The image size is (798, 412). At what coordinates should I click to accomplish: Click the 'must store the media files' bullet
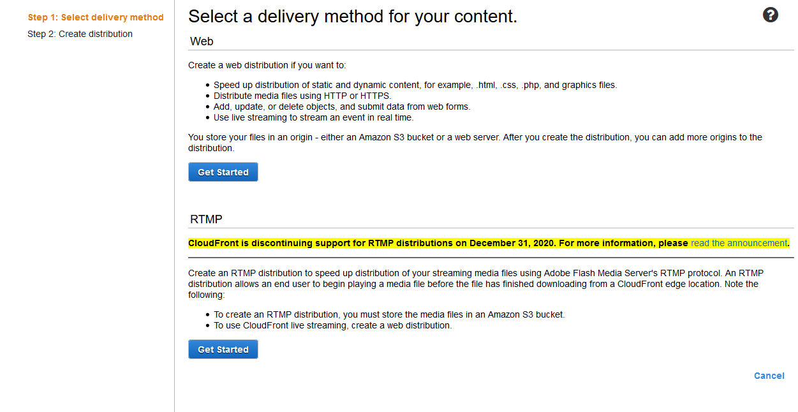(x=389, y=314)
